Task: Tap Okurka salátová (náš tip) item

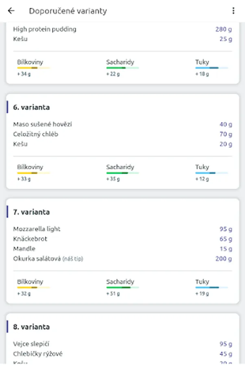Action: pyautogui.click(x=48, y=258)
